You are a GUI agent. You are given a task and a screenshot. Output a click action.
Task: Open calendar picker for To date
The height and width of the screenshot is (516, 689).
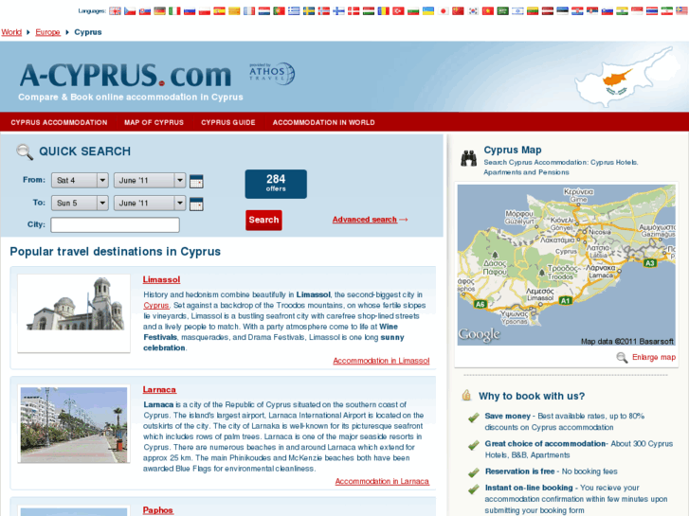tap(196, 204)
